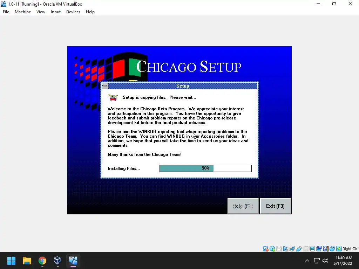Click the display settings status icon

click(312, 249)
